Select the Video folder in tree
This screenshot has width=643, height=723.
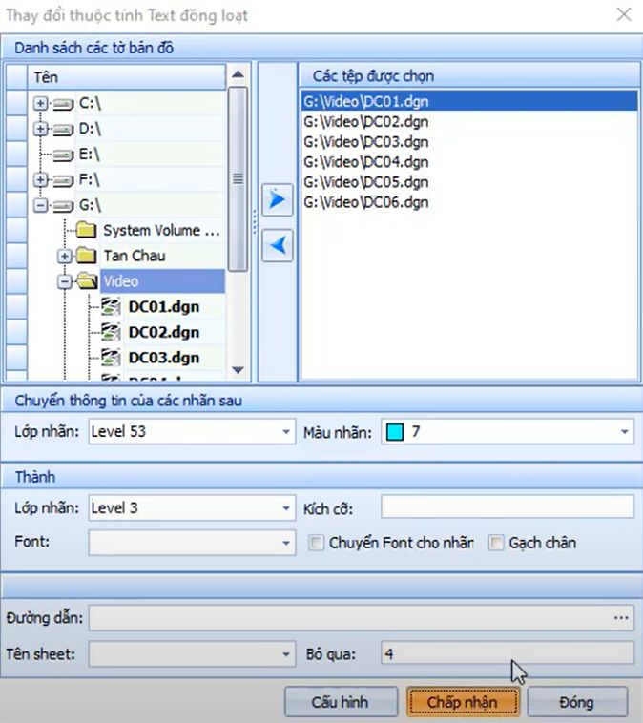(162, 280)
